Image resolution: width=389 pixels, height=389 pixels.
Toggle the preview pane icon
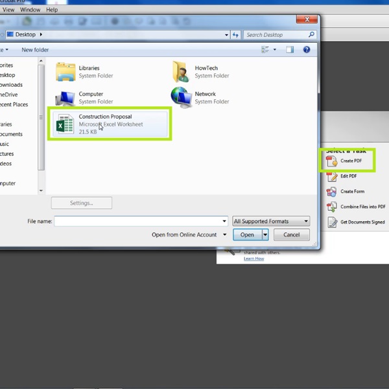click(290, 50)
